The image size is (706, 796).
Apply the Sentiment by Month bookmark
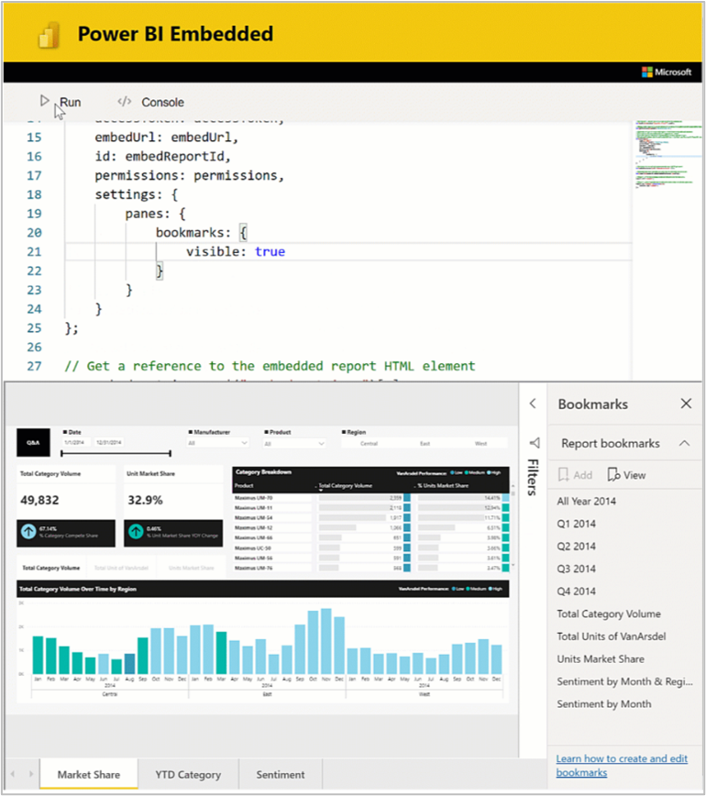[604, 704]
